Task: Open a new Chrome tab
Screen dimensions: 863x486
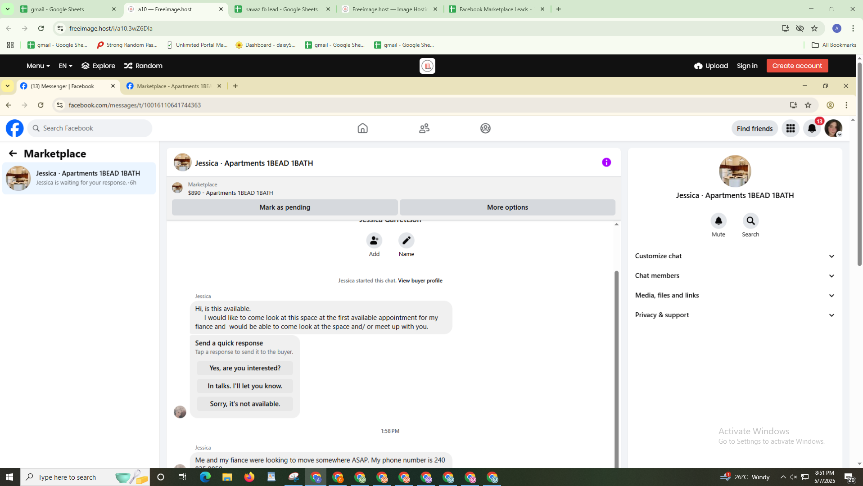Action: tap(559, 9)
